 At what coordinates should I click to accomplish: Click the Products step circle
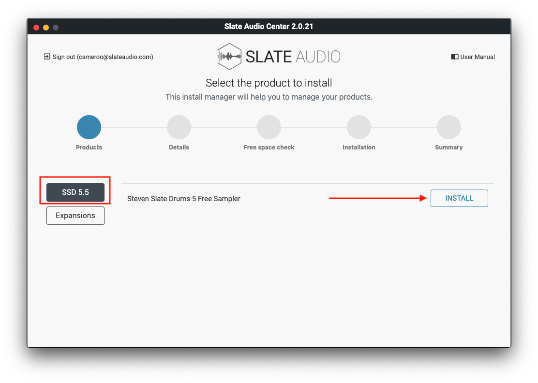coord(89,127)
